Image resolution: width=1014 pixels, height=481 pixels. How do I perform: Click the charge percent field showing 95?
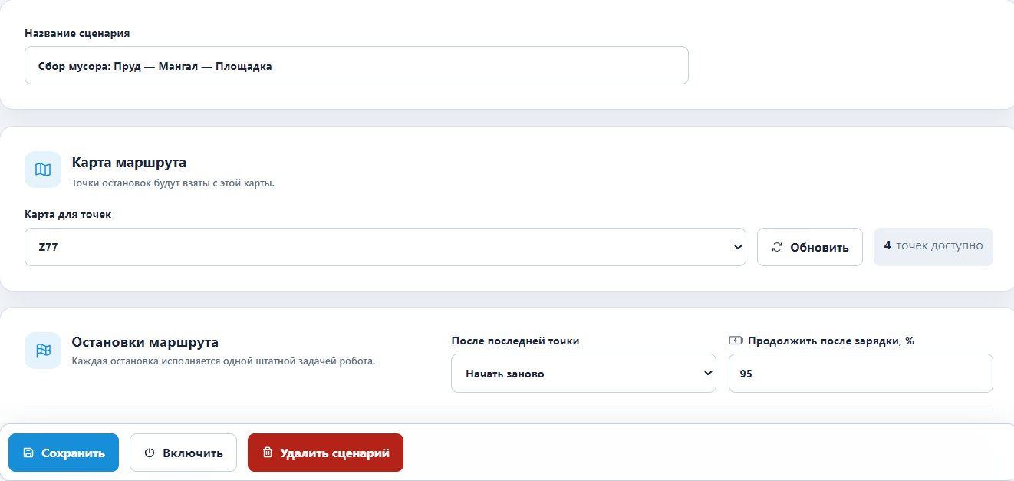pos(861,374)
